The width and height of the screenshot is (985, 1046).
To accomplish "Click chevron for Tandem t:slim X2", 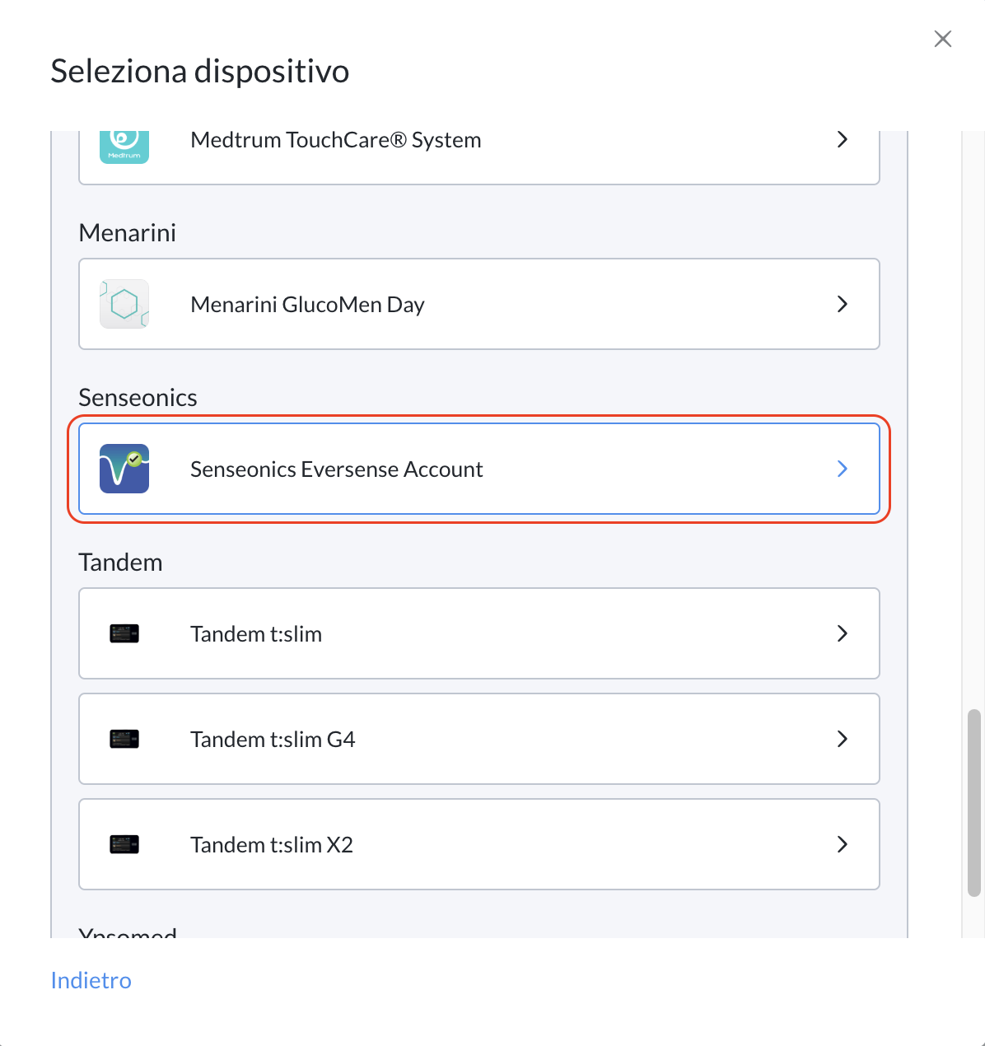I will (842, 844).
